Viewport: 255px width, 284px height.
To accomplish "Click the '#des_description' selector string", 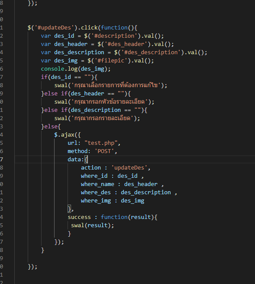I will pyautogui.click(x=151, y=52).
